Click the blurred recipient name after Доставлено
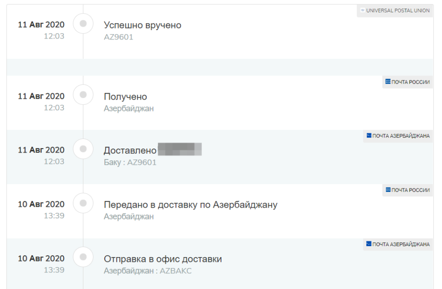Image resolution: width=442 pixels, height=289 pixels. [180, 149]
